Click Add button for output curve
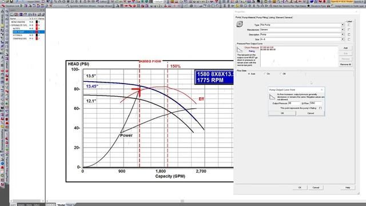The height and width of the screenshot is (206, 366). pyautogui.click(x=345, y=48)
